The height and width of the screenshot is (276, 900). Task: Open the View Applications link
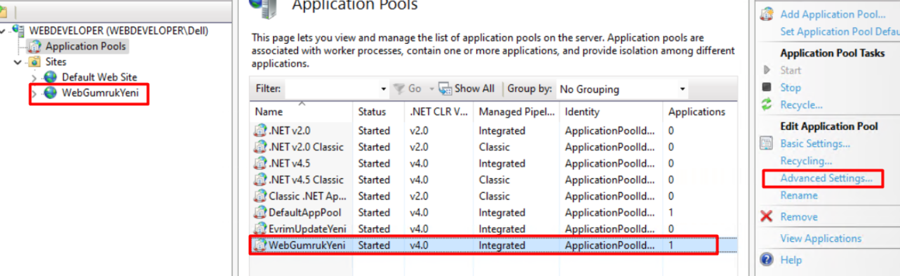click(821, 239)
